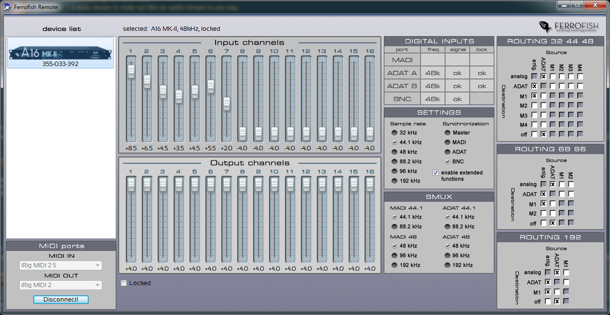This screenshot has height=315, width=610.
Task: Enable the Locked checkbox
Action: [x=124, y=283]
